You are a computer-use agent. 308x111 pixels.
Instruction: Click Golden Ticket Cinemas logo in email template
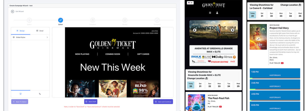pyautogui.click(x=113, y=44)
